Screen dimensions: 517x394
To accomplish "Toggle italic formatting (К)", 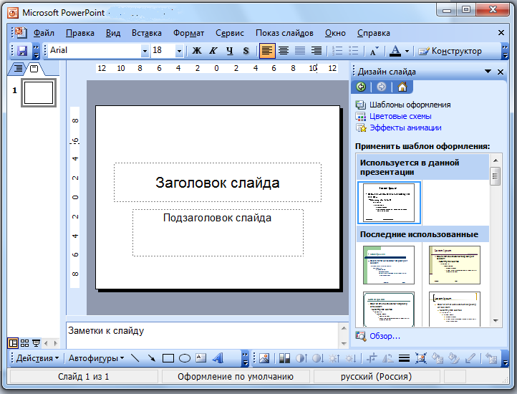I will [x=213, y=50].
